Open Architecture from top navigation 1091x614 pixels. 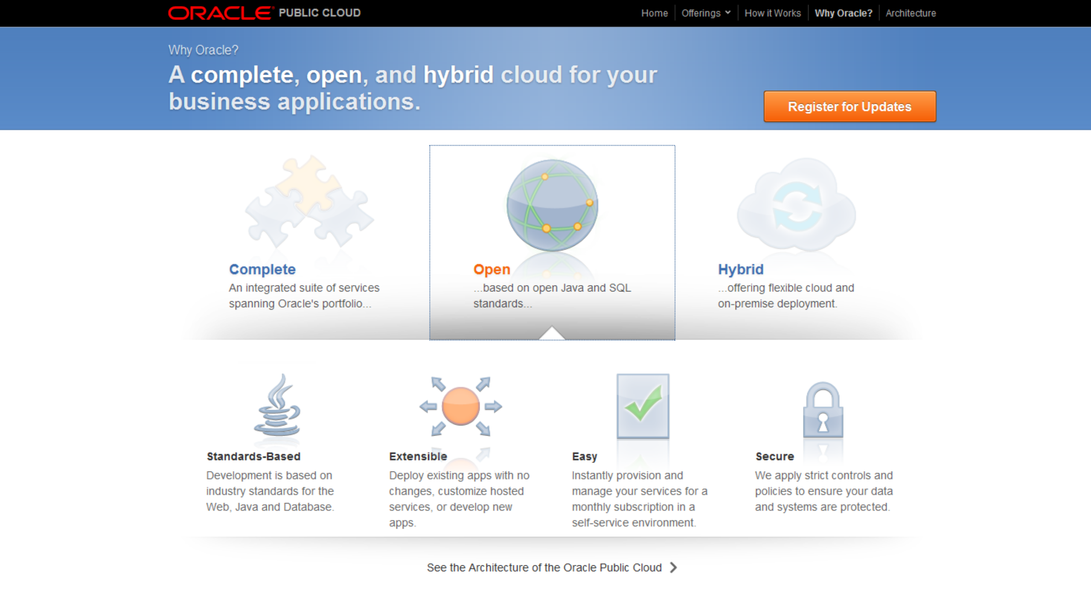tap(910, 13)
